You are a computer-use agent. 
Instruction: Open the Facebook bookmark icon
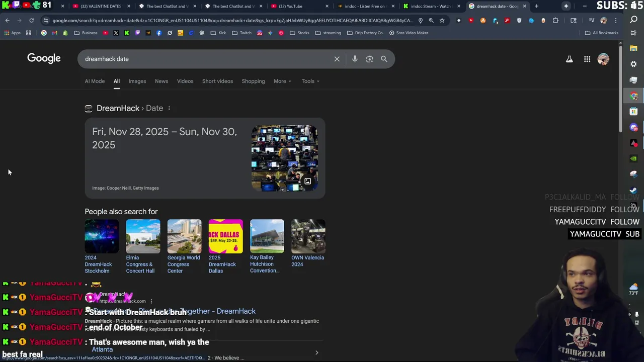pyautogui.click(x=159, y=33)
